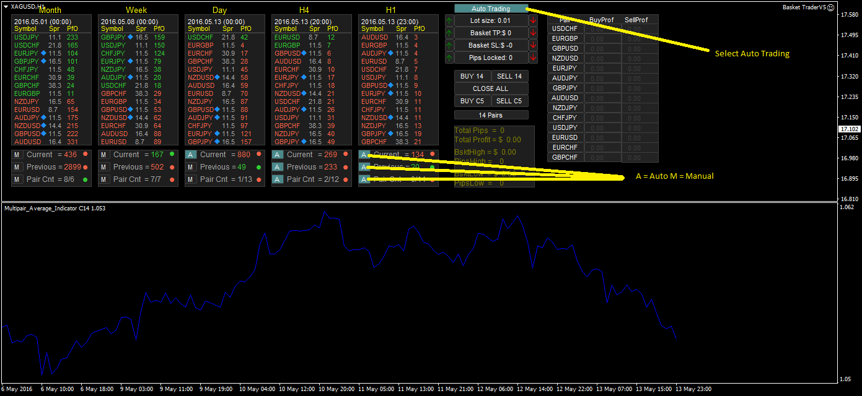862x396 pixels.
Task: Select USDJPY in the Pair list
Action: click(565, 127)
